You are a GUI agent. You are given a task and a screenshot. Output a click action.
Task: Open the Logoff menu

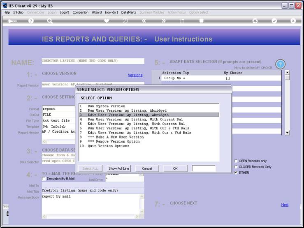click(x=64, y=12)
